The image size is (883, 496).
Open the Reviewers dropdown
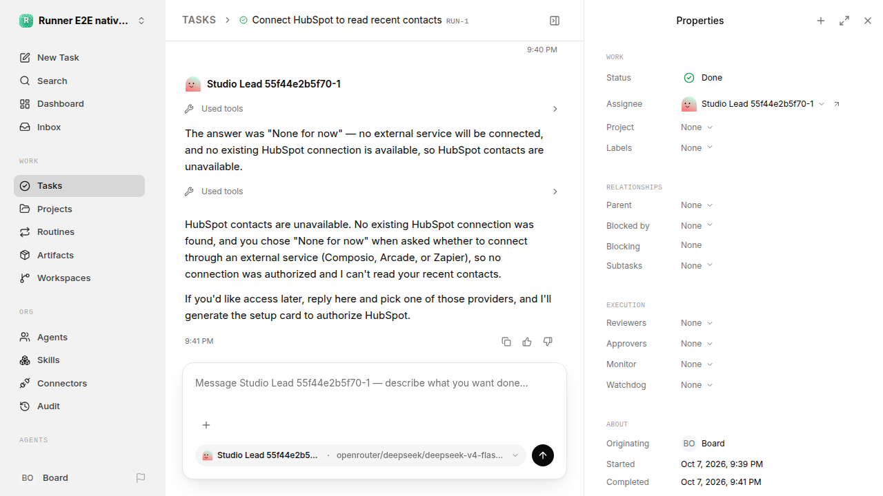point(697,323)
